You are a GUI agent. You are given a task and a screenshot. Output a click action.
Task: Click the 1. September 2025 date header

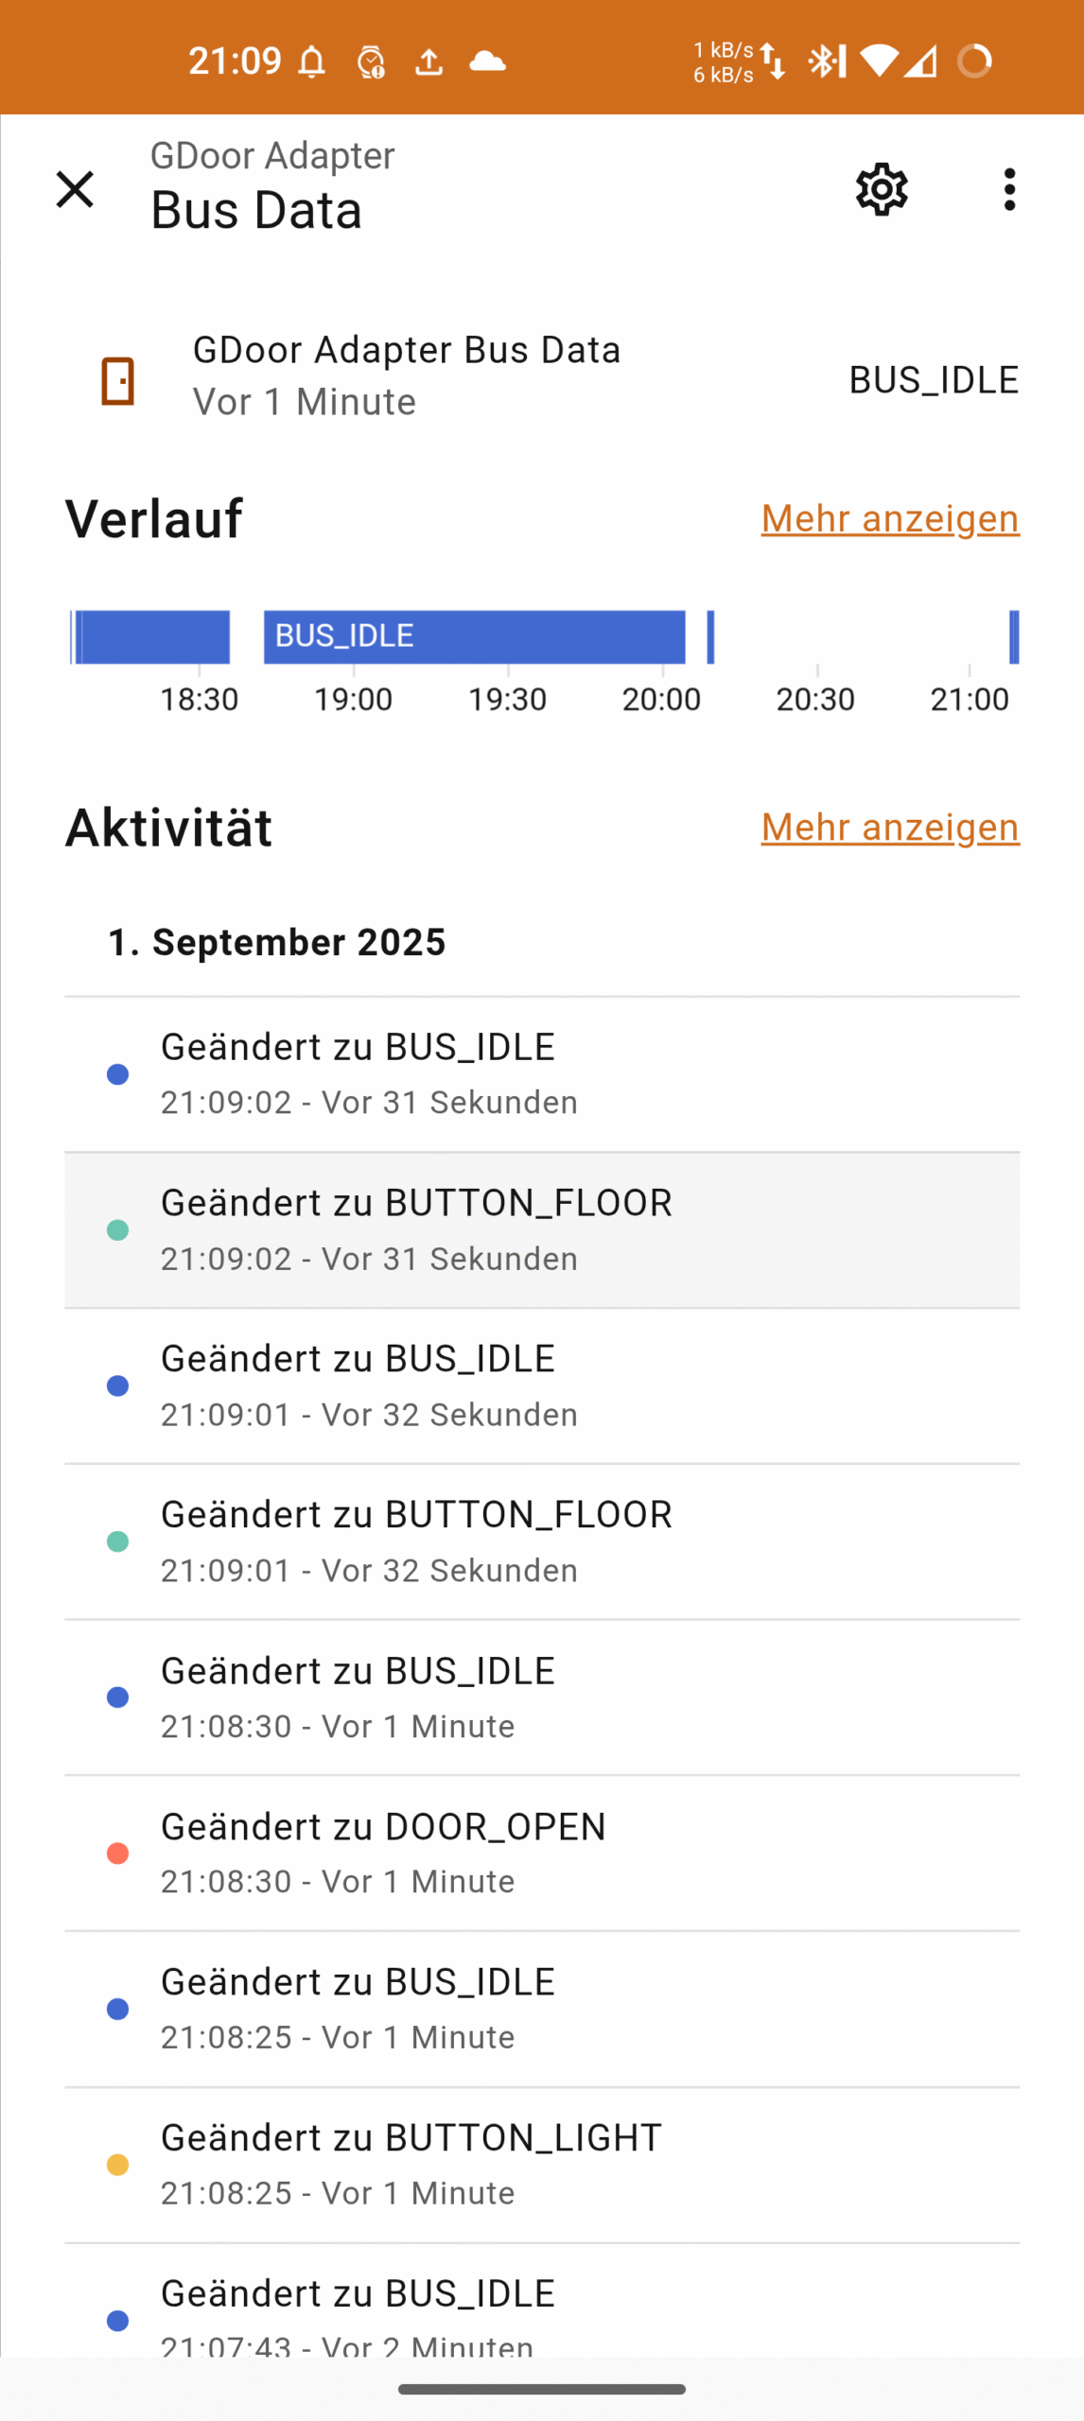coord(276,942)
